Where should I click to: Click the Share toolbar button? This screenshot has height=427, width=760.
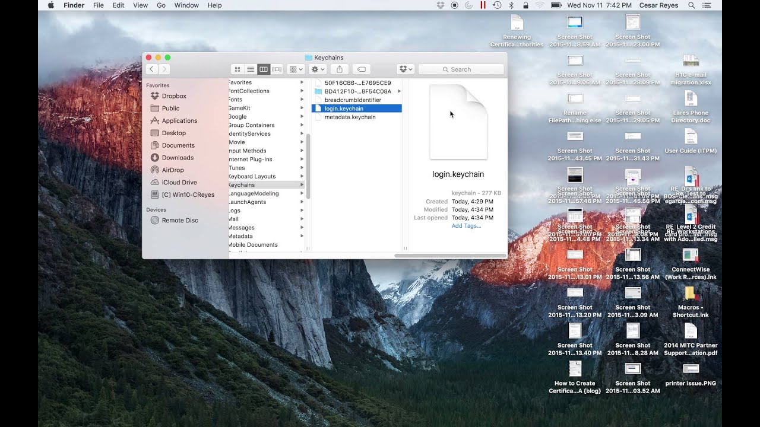[x=340, y=69]
